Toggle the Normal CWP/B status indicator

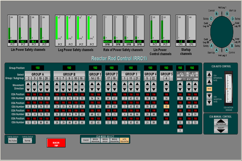point(27,141)
